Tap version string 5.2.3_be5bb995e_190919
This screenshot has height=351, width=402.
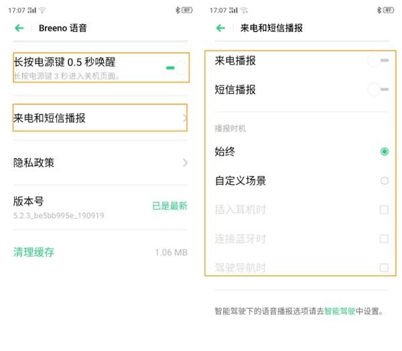click(x=59, y=216)
